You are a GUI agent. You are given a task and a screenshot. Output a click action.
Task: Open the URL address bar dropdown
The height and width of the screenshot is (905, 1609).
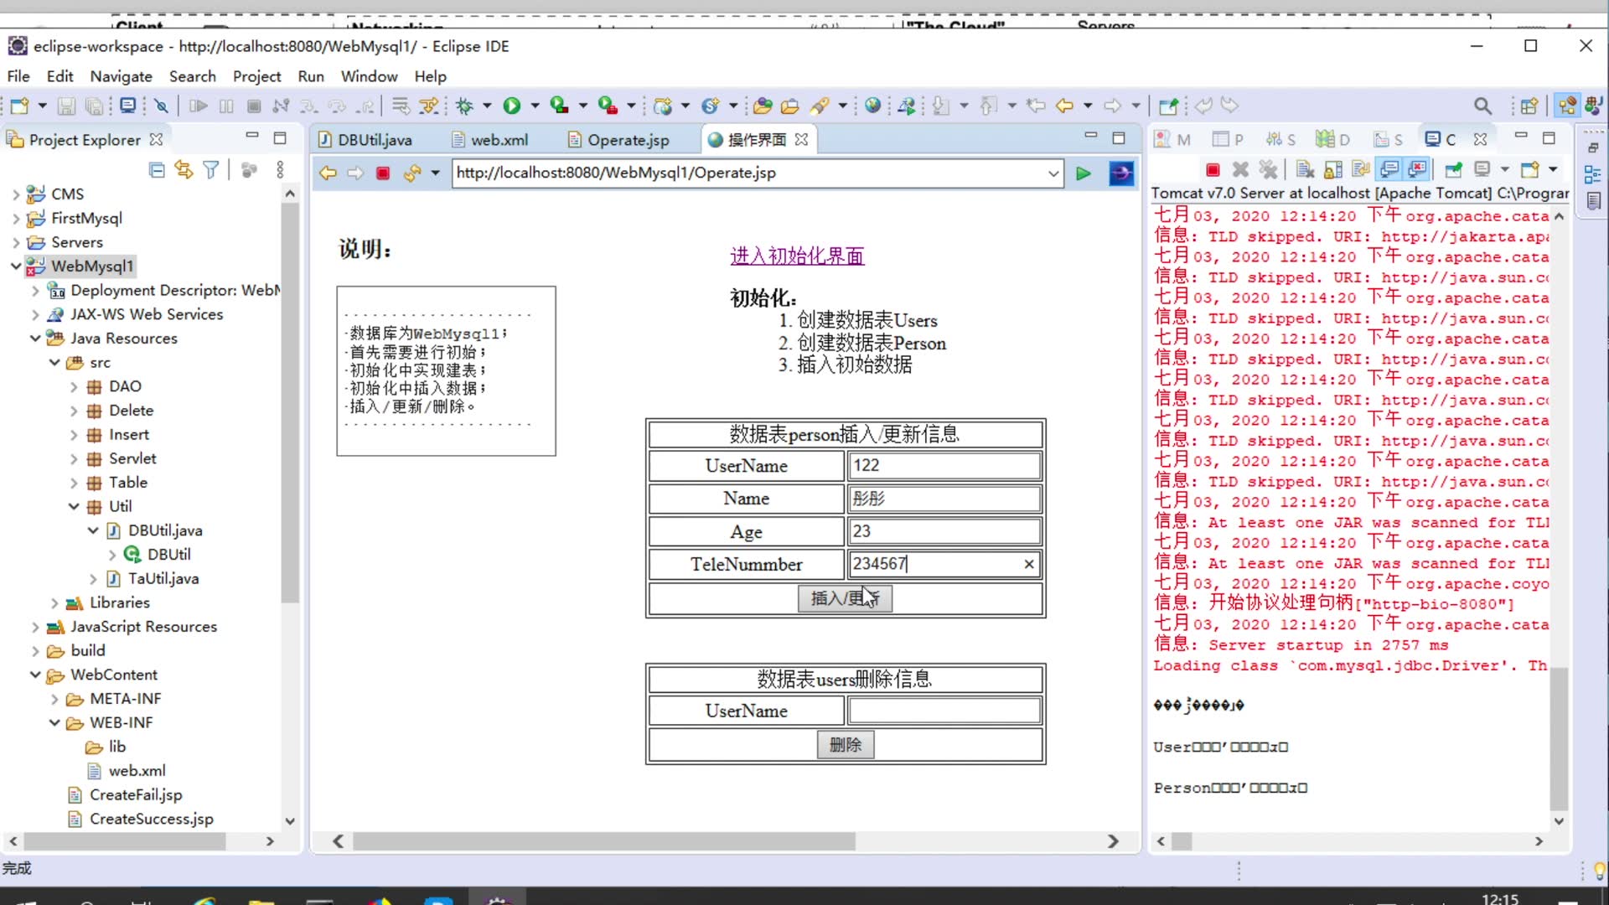point(1053,173)
